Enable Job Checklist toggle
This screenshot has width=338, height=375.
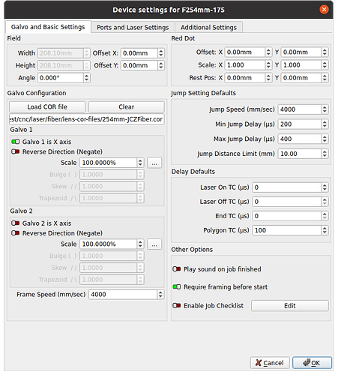click(x=177, y=305)
